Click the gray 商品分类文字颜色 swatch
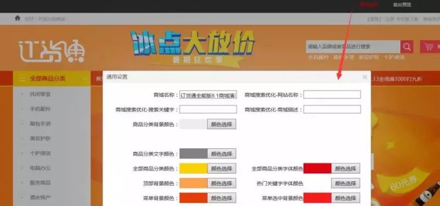440x206 pixels. click(194, 154)
